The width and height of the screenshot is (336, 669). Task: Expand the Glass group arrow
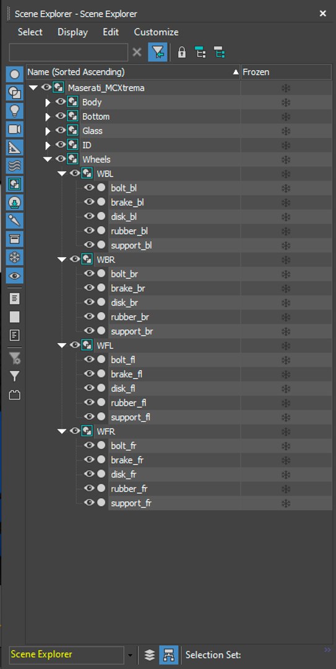[48, 131]
